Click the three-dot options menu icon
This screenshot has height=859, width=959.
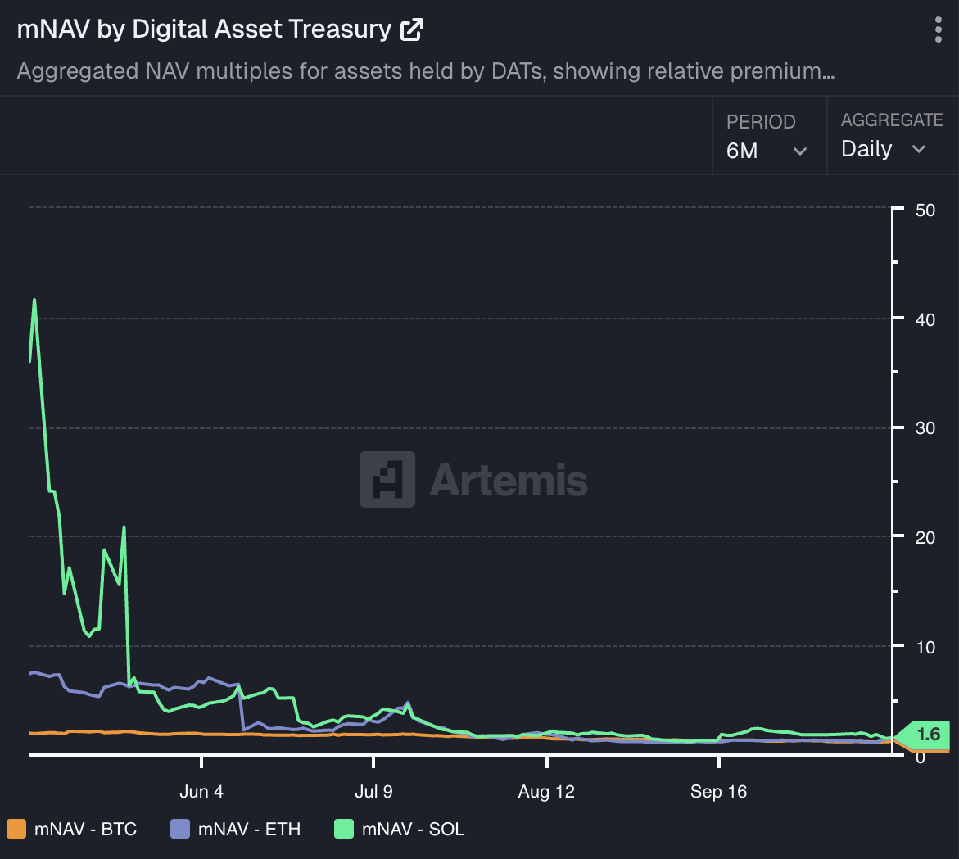[x=939, y=29]
